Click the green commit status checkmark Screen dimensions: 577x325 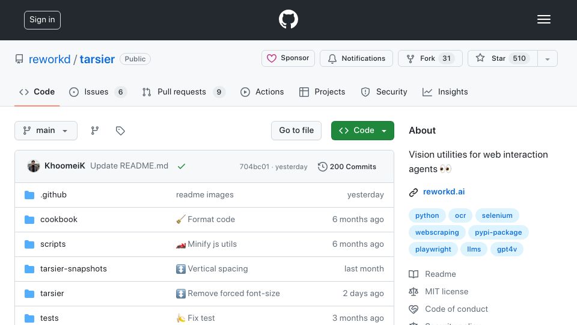tap(182, 166)
